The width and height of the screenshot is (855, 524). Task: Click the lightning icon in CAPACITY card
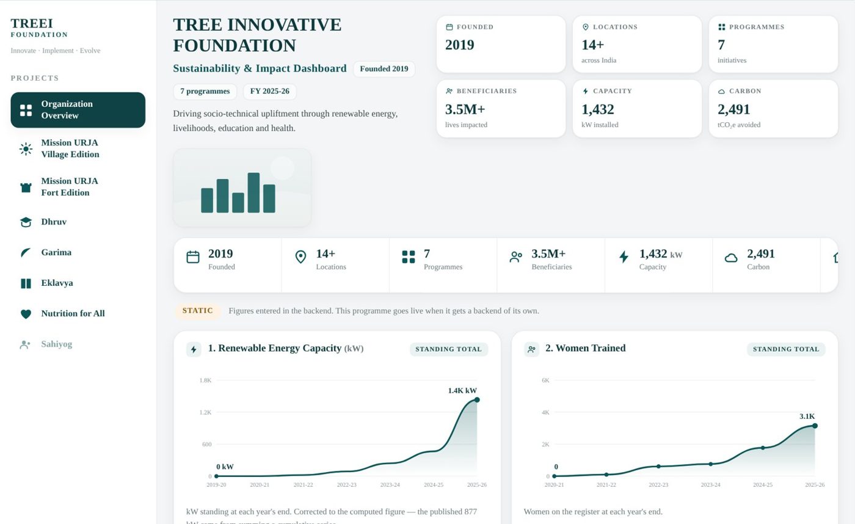[x=586, y=91]
